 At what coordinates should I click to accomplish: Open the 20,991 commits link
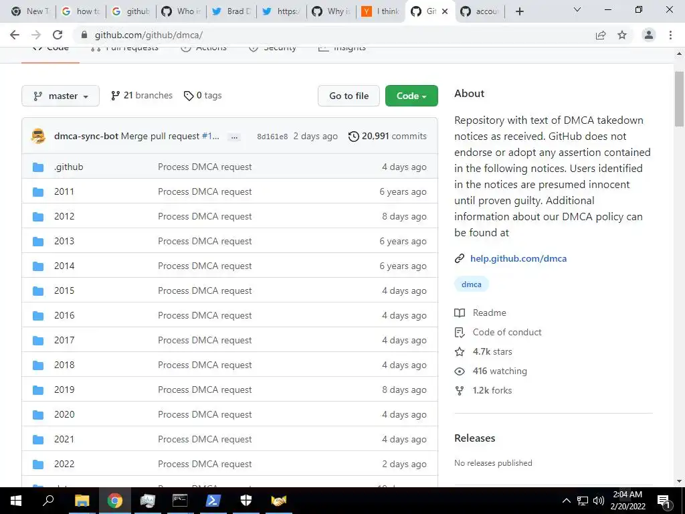coord(387,136)
